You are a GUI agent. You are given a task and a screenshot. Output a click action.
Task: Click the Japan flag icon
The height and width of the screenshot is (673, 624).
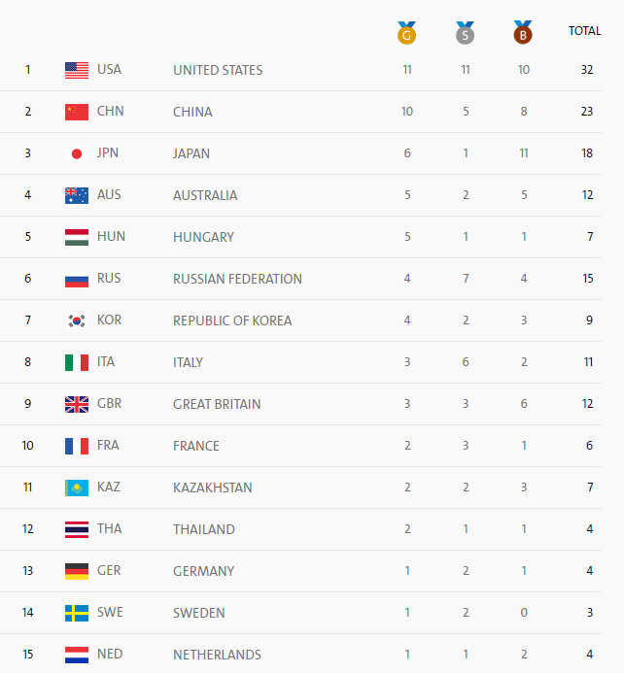[x=77, y=153]
